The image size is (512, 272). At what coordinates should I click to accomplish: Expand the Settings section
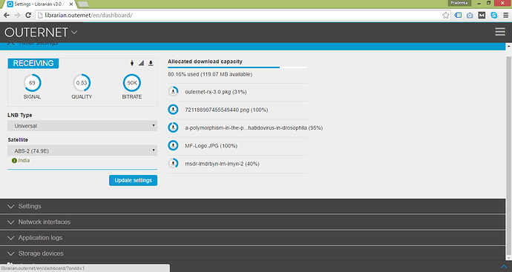(x=252, y=206)
